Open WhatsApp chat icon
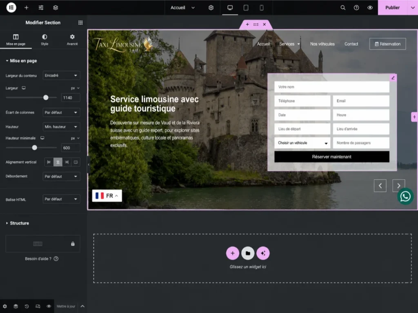418x313 pixels. pyautogui.click(x=405, y=196)
